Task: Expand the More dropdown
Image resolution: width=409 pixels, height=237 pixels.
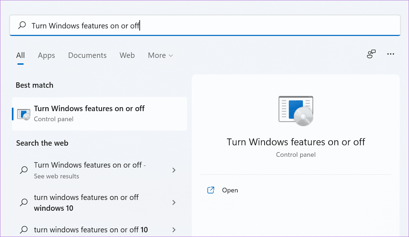Action: (x=161, y=55)
